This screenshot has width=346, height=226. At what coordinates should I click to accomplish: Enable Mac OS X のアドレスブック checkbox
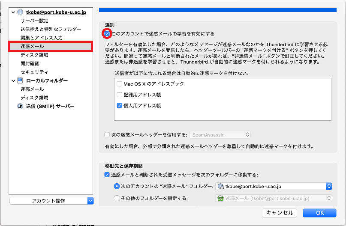tap(119, 84)
